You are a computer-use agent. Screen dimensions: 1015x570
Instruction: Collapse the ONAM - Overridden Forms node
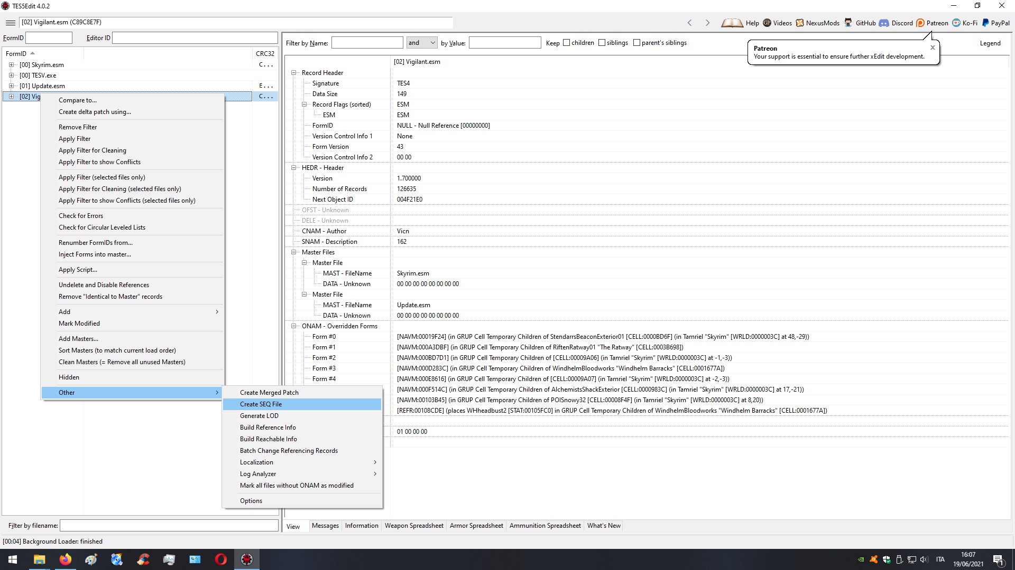[x=294, y=326]
